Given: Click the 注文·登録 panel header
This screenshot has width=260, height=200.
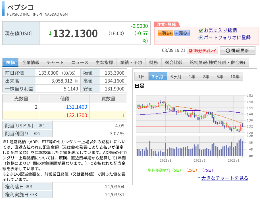Looking at the screenshot, I should 167,24.
